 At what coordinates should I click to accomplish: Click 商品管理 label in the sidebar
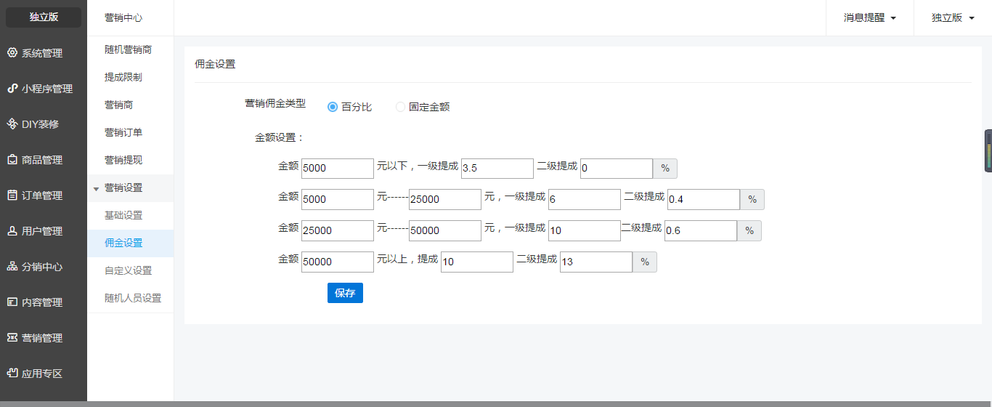[42, 160]
